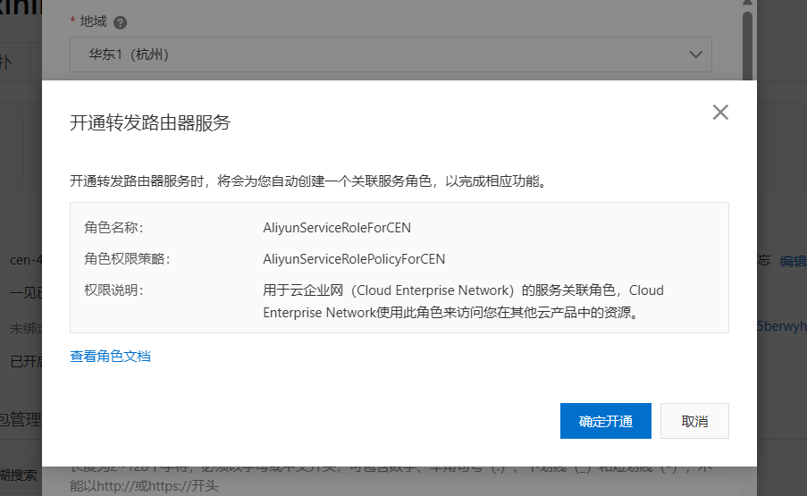Click the 角色权限策略 label
Image resolution: width=807 pixels, height=496 pixels.
(127, 259)
